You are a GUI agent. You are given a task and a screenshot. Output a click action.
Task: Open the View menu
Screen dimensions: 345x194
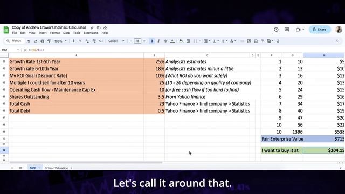click(32, 33)
